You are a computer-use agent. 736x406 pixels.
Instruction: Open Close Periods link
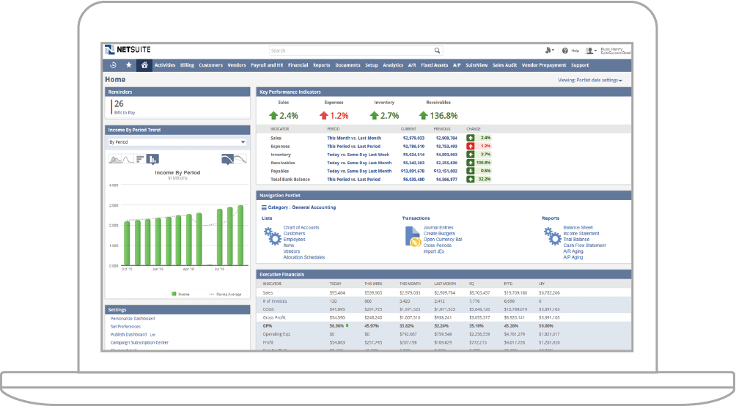click(438, 246)
